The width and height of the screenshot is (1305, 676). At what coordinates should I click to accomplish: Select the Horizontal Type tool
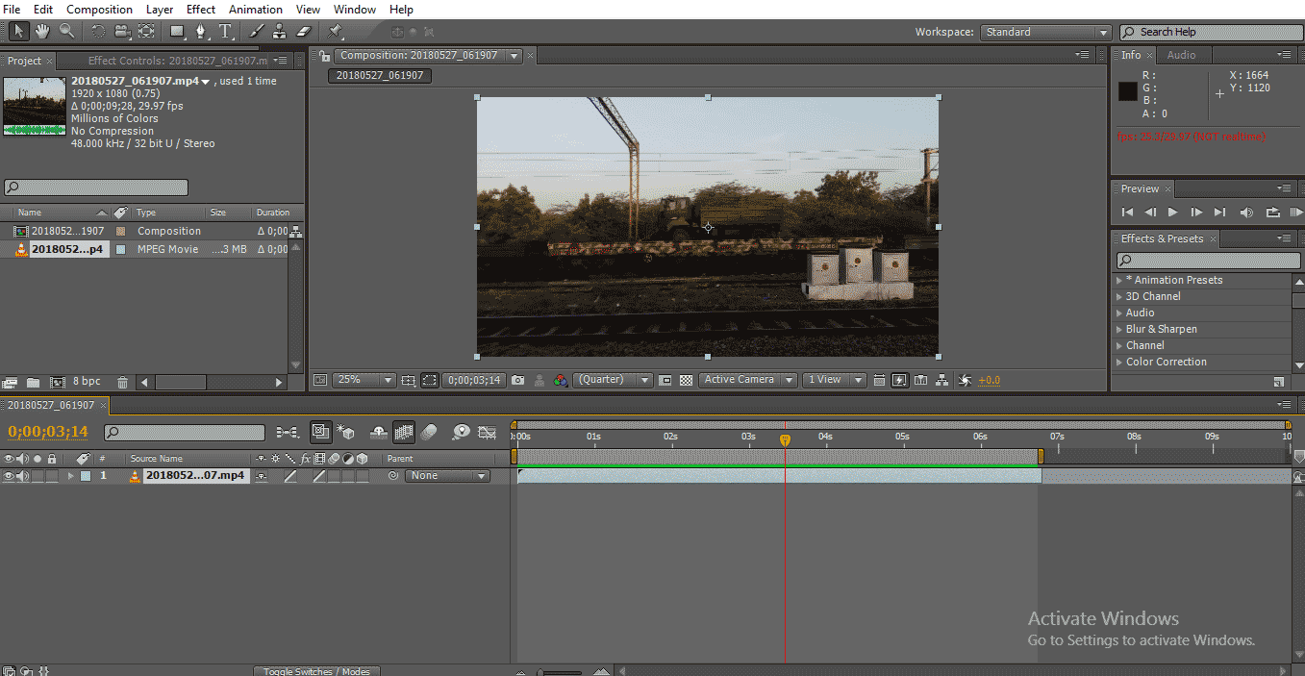(225, 32)
